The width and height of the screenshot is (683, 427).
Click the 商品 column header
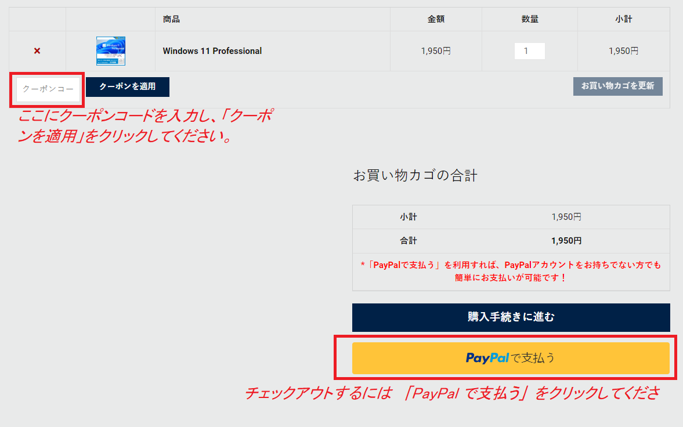coord(168,19)
